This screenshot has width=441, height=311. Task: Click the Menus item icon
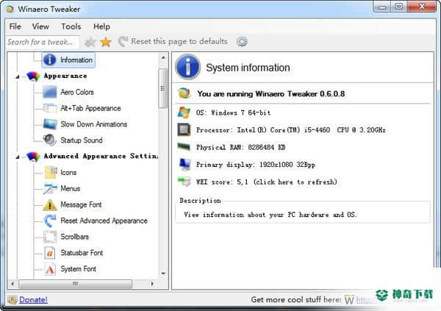pos(50,188)
